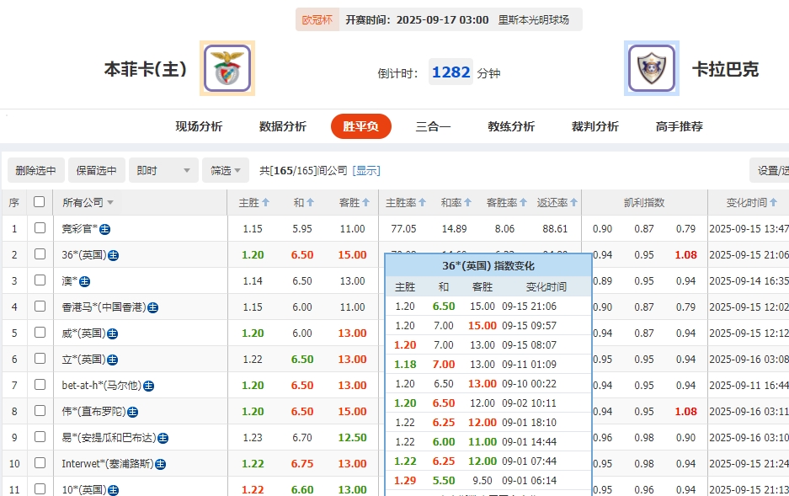The height and width of the screenshot is (496, 789).
Task: Tick the checkbox next to 威*(英国)
Action: tap(40, 333)
